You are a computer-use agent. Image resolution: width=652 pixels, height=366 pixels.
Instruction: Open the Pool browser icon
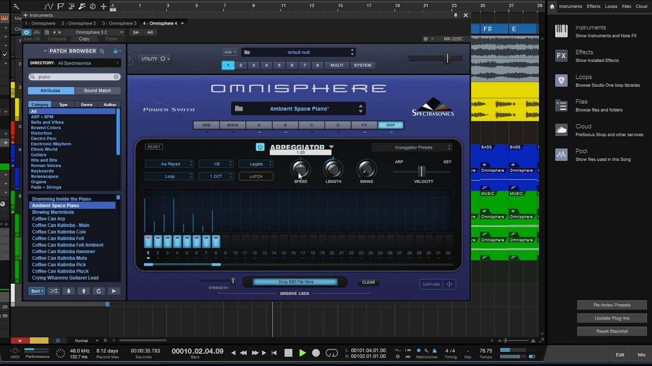[561, 155]
